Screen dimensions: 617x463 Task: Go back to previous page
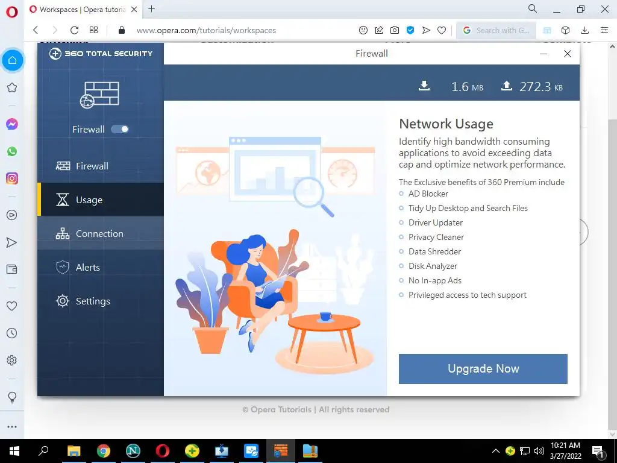point(36,30)
